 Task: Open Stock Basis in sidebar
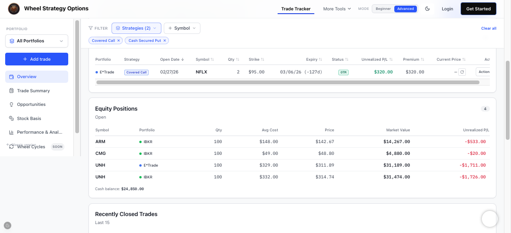pos(37,118)
